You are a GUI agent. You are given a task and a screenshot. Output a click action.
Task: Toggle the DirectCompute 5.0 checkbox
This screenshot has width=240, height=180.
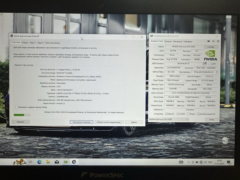pos(198,114)
